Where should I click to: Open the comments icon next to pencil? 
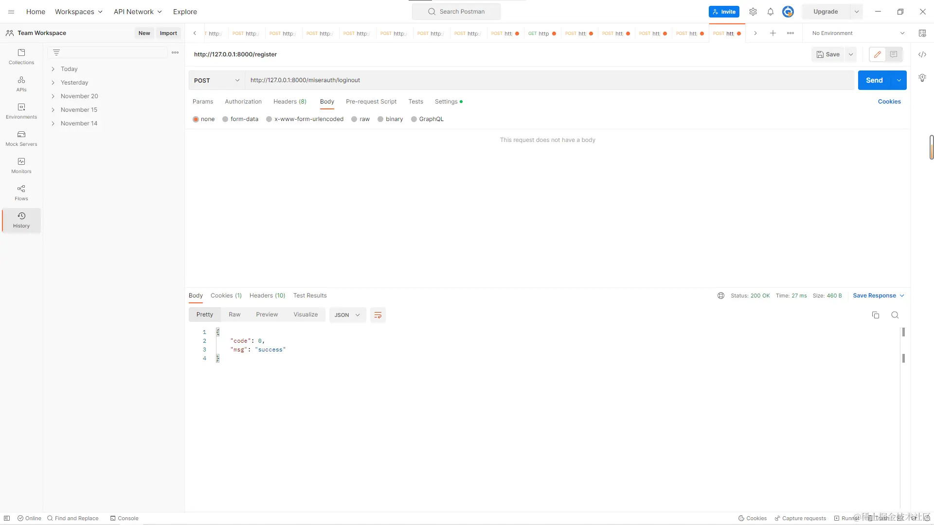coord(894,54)
